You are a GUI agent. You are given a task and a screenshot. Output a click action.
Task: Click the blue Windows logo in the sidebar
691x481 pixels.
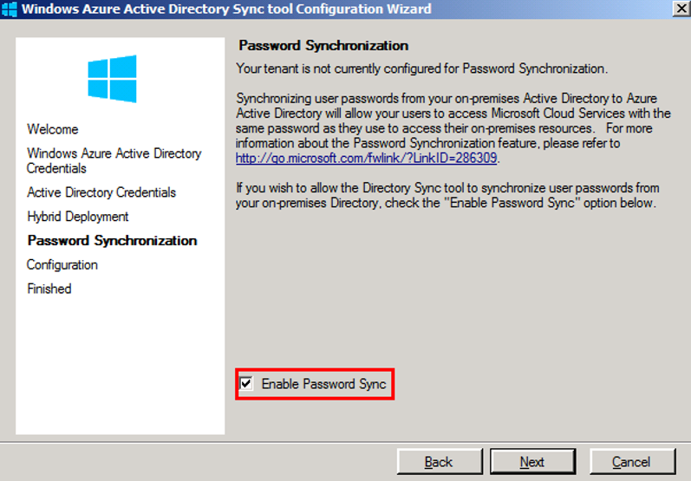tap(112, 78)
